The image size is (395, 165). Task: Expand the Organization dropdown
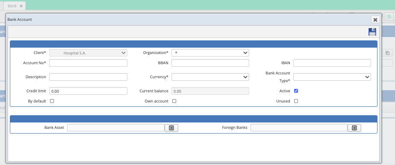pos(210,53)
